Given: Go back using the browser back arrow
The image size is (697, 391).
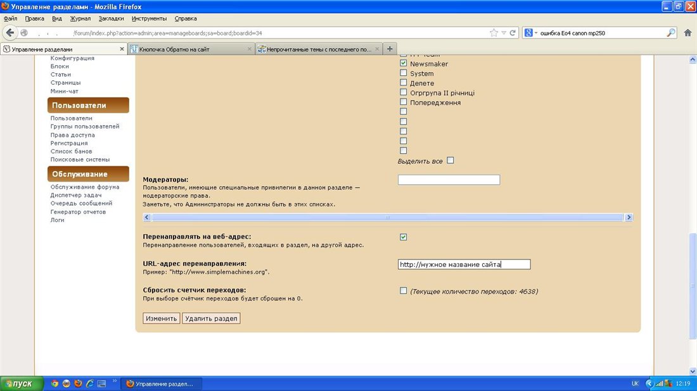Looking at the screenshot, I should tap(10, 33).
